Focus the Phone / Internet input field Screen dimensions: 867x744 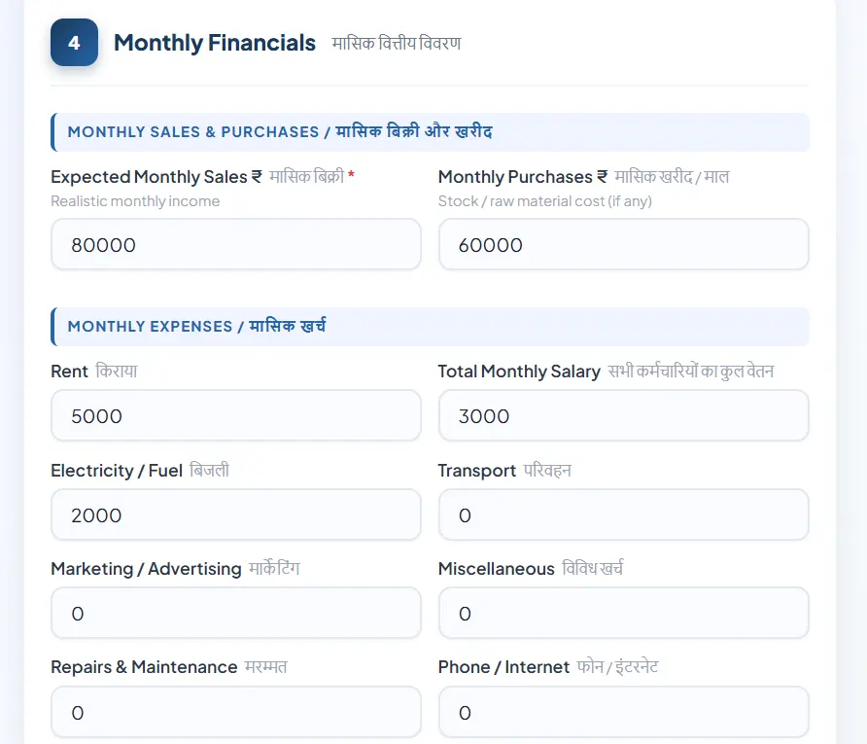coord(624,712)
